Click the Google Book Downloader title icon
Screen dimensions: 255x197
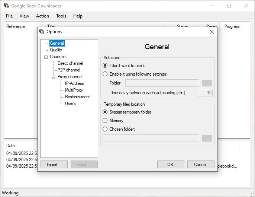point(6,6)
